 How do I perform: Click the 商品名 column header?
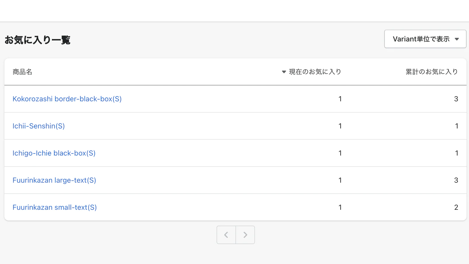point(22,72)
